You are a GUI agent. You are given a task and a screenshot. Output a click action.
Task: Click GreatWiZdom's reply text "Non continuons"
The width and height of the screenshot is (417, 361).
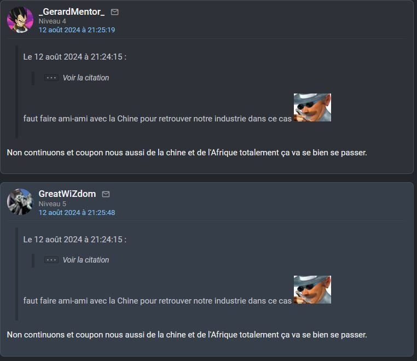(36, 335)
